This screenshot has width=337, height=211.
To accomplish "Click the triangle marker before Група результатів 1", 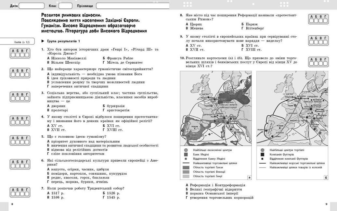I will point(43,41).
